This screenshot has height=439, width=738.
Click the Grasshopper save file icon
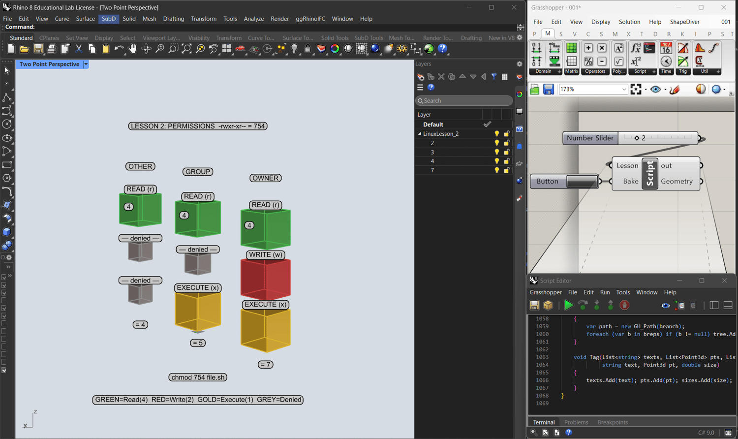pos(549,89)
